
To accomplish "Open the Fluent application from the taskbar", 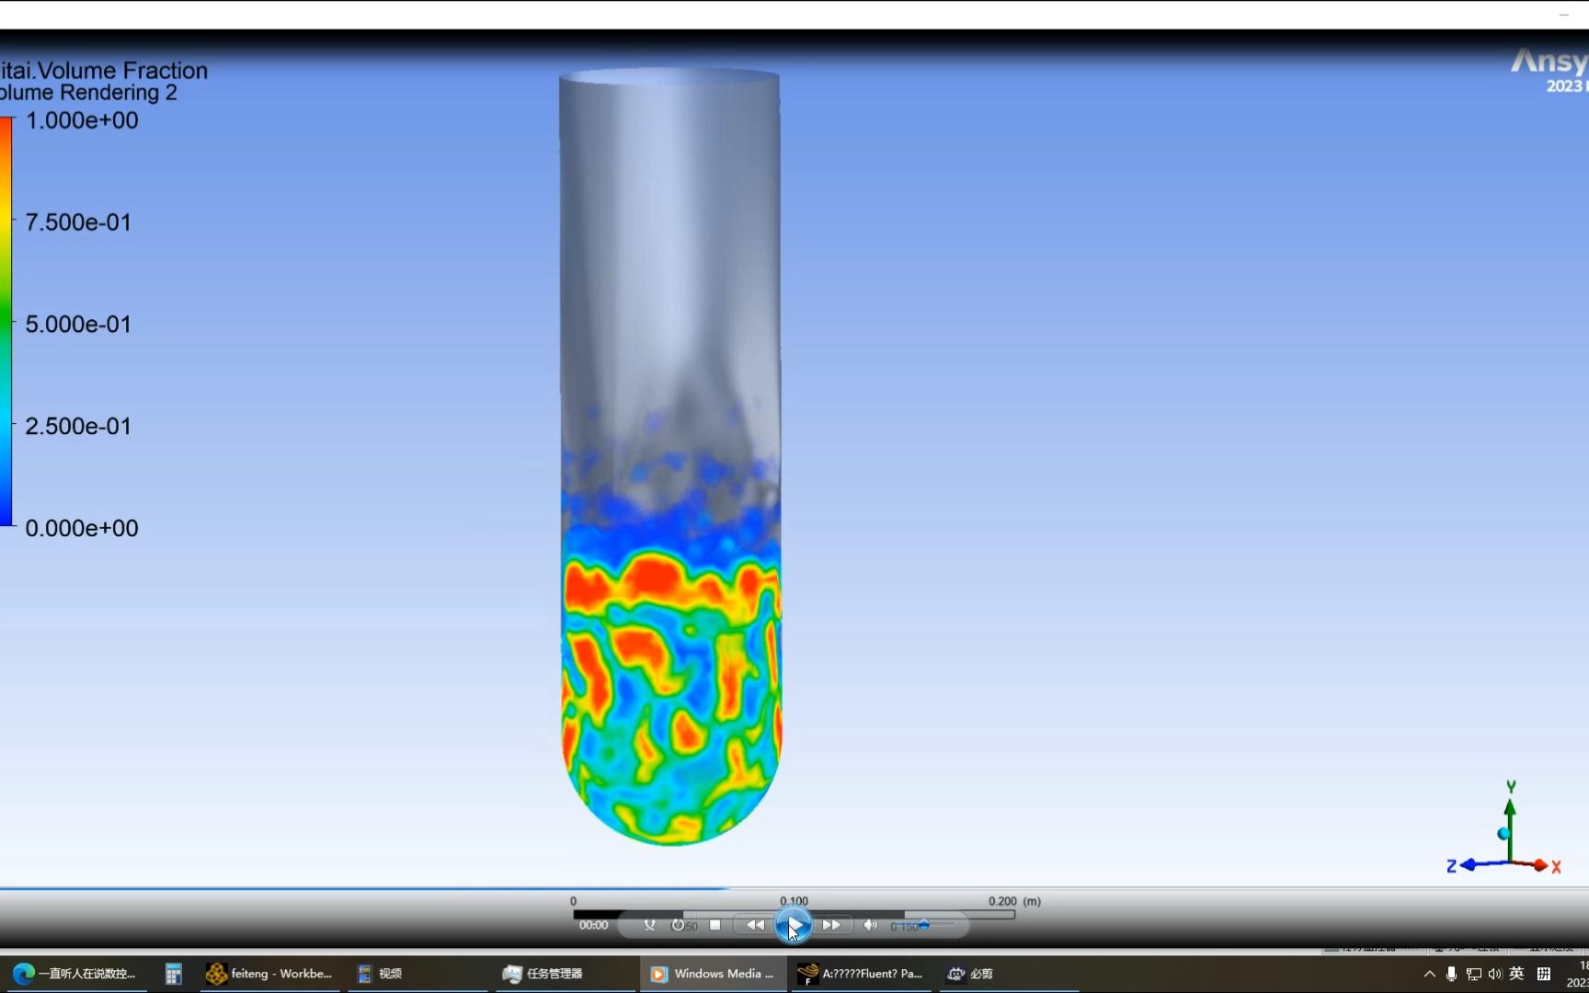I will (x=860, y=973).
